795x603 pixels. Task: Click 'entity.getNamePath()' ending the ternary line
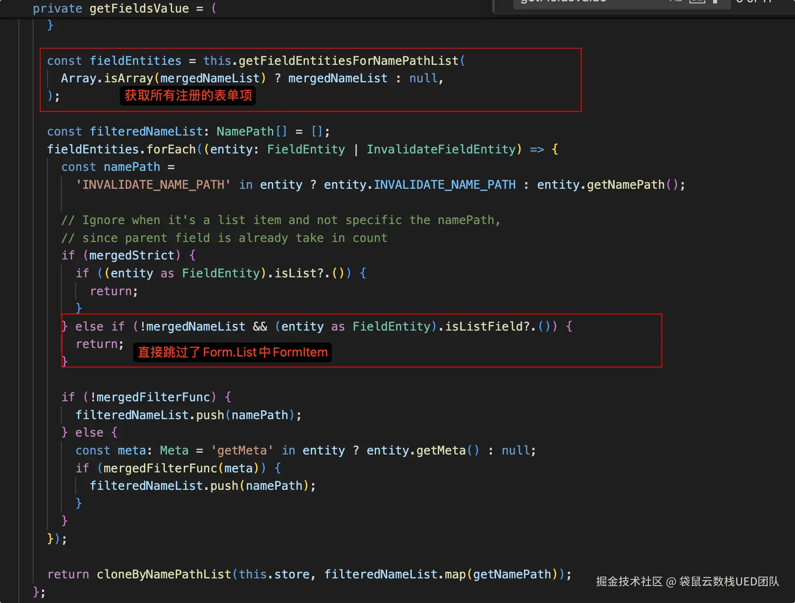608,185
